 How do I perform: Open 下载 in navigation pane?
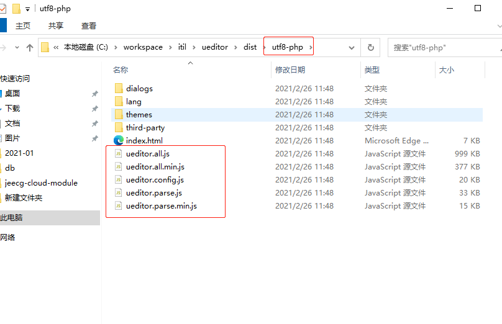12,109
